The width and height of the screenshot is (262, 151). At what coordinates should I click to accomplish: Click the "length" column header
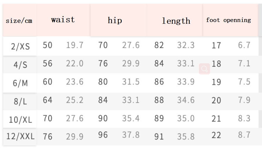point(176,21)
